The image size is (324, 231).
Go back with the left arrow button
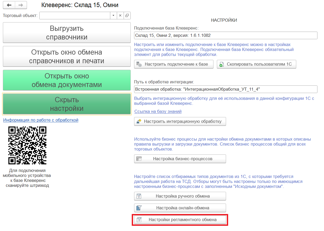9,5
